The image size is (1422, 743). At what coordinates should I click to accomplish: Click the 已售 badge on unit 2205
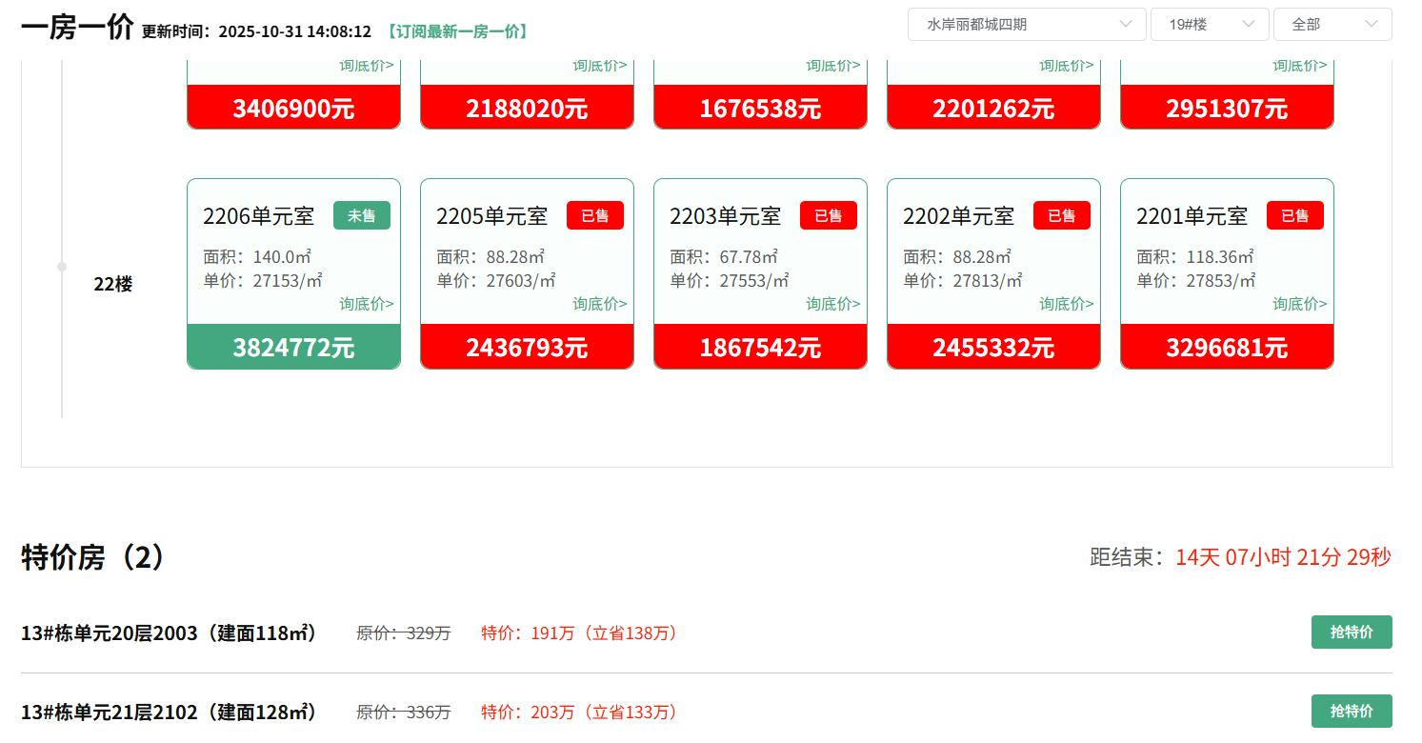tap(594, 216)
